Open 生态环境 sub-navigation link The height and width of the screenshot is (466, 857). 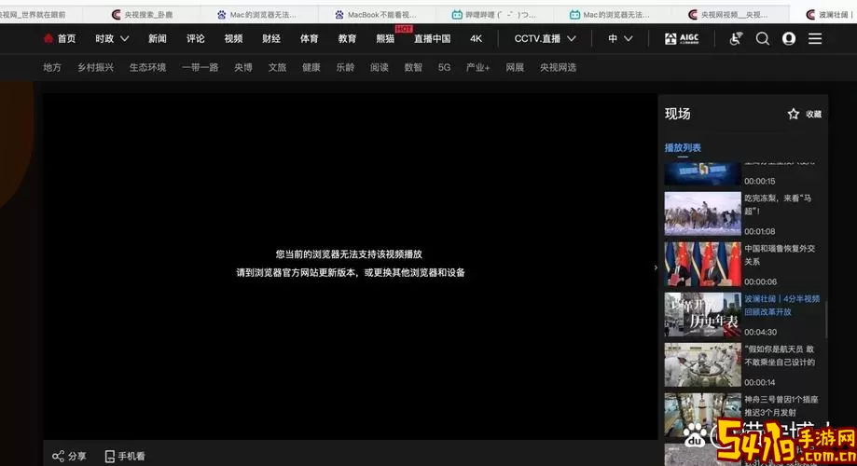point(147,68)
